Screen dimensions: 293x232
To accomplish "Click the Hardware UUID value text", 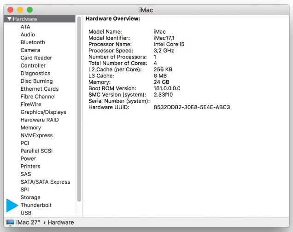I will (x=191, y=107).
